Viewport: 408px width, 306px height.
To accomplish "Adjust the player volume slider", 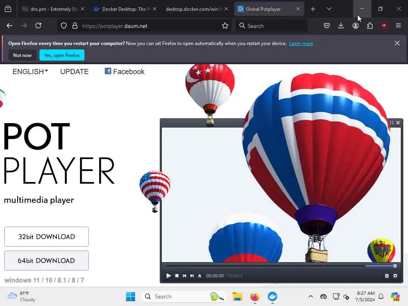I will pyautogui.click(x=381, y=266).
